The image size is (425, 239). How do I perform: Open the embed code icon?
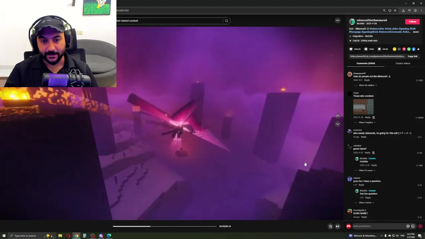pyautogui.click(x=399, y=49)
